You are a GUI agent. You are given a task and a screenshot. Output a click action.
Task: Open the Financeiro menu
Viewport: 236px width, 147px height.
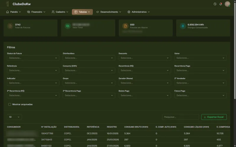coord(36,12)
